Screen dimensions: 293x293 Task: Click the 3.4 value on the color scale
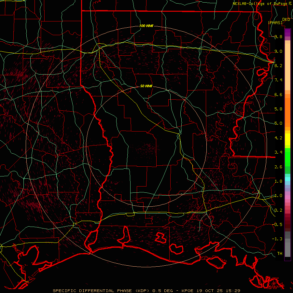coord(278,152)
